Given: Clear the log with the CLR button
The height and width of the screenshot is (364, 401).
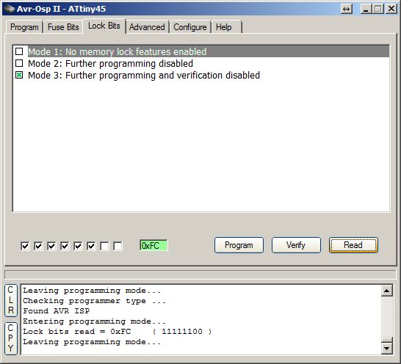Looking at the screenshot, I should (11, 300).
